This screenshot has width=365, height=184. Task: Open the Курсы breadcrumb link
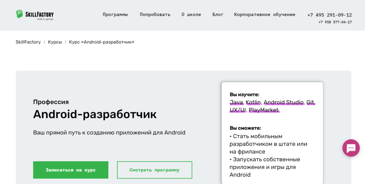tap(55, 42)
